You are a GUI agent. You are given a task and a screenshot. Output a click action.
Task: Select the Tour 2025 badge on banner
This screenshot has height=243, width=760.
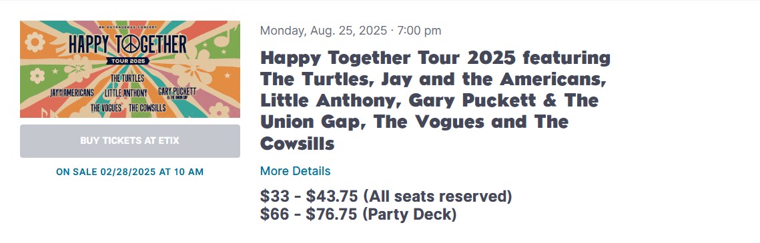point(129,61)
